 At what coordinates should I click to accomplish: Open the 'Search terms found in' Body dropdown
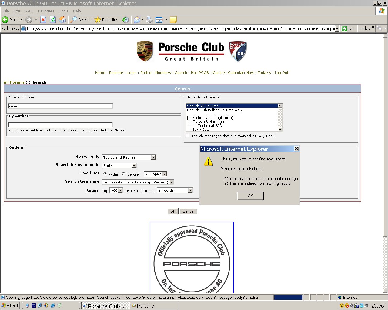[x=119, y=165]
